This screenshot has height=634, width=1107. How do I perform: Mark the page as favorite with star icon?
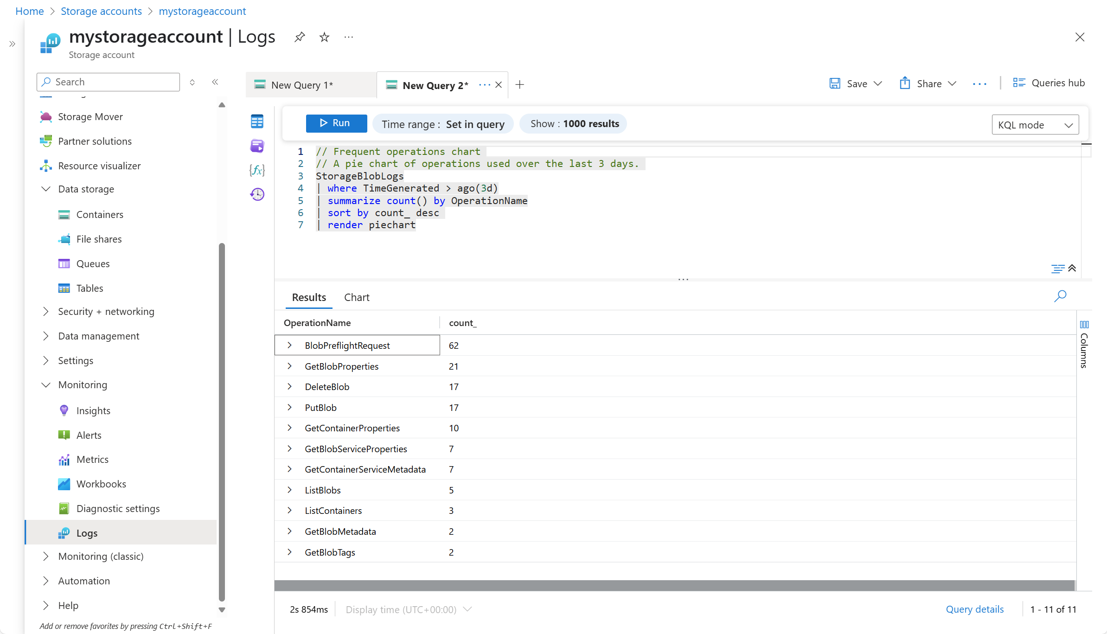[324, 37]
